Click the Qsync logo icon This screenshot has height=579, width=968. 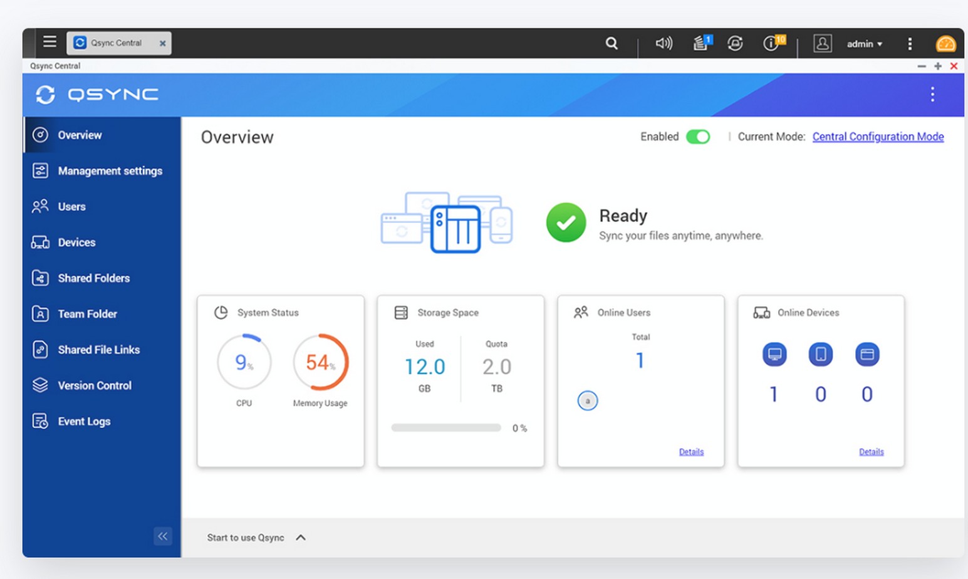click(x=45, y=95)
